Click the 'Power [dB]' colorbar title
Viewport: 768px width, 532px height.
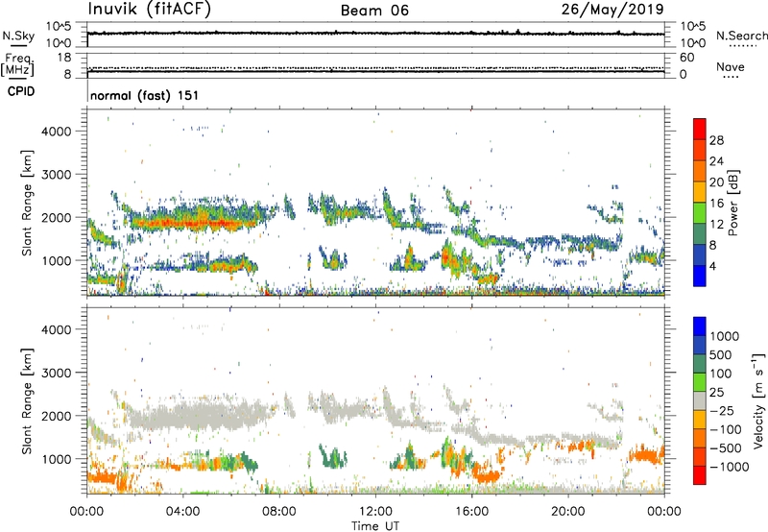733,203
